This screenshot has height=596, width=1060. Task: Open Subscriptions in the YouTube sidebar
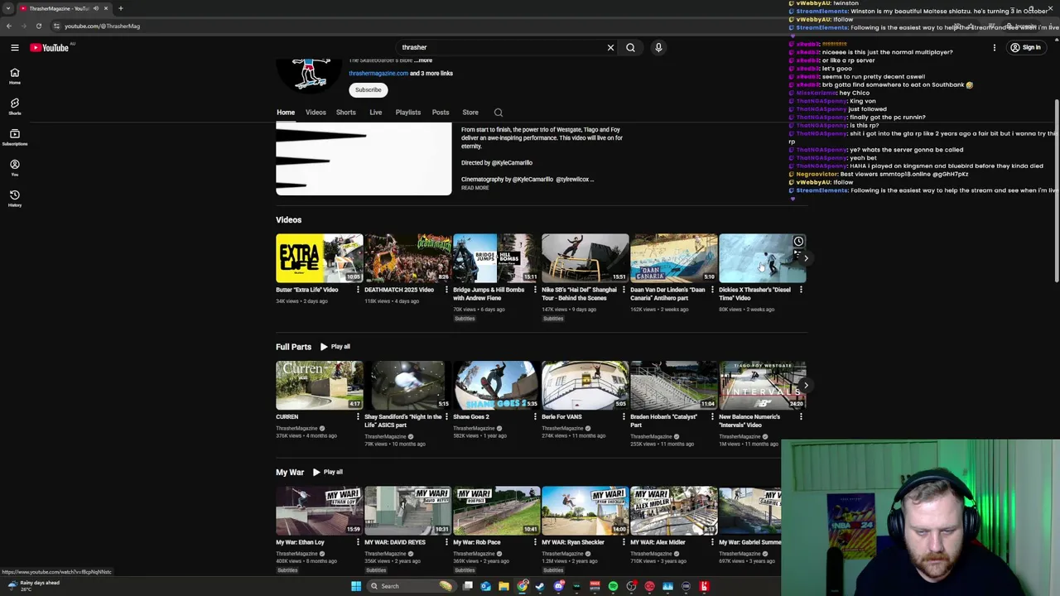14,137
